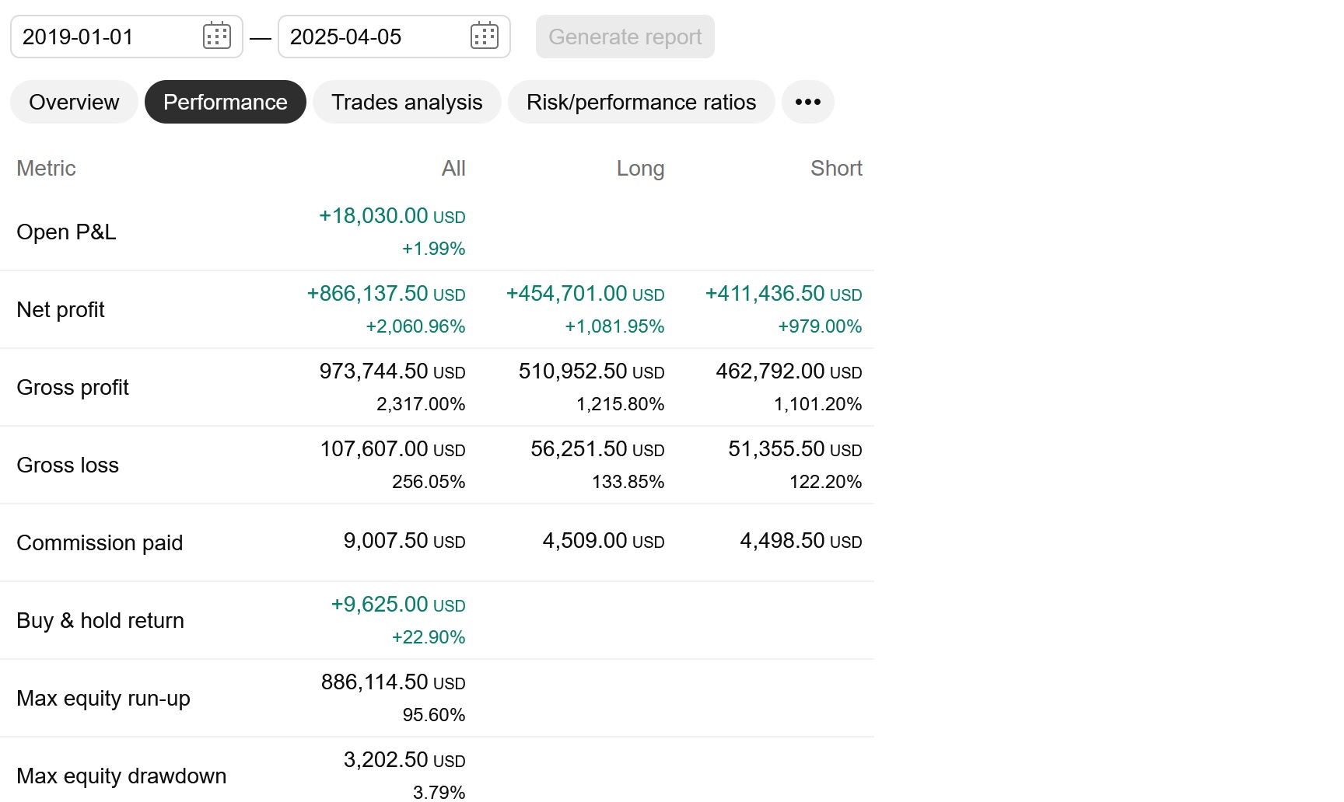Click the Long column header
Image resolution: width=1344 pixels, height=802 pixels.
(640, 169)
